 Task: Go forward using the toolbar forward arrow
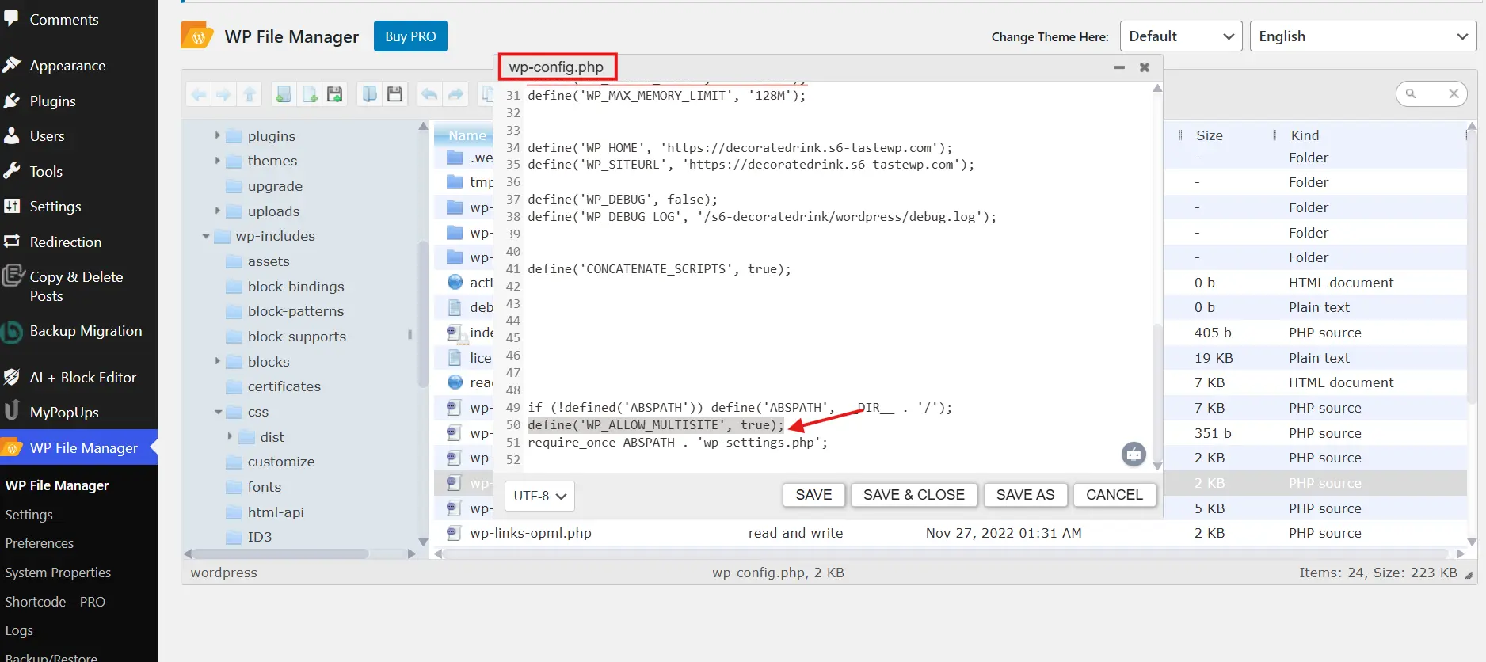[224, 95]
